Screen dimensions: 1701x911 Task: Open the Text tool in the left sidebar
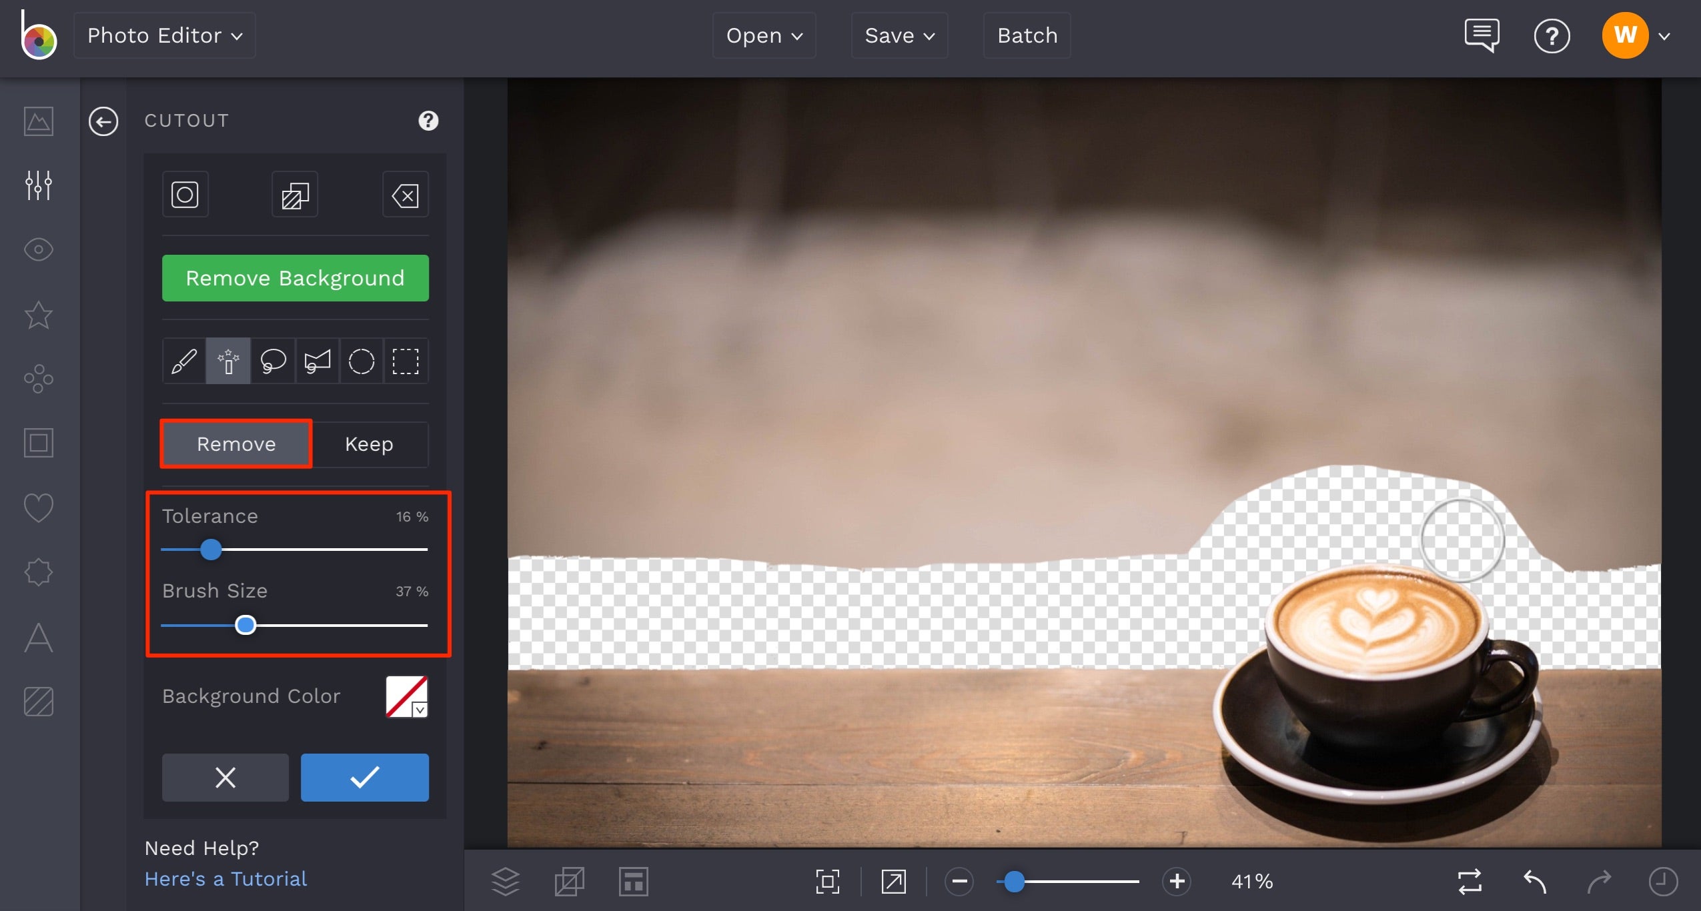point(38,637)
